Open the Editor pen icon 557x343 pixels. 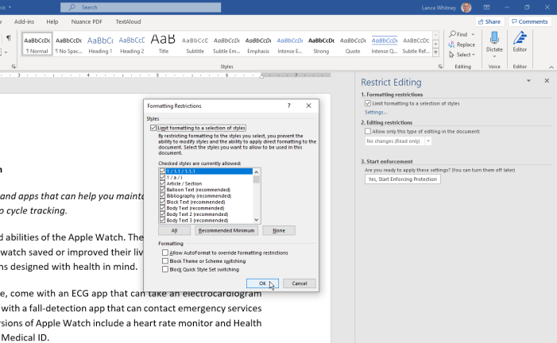tap(520, 37)
